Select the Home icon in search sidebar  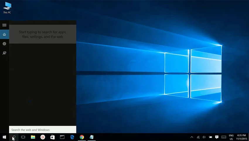4,34
